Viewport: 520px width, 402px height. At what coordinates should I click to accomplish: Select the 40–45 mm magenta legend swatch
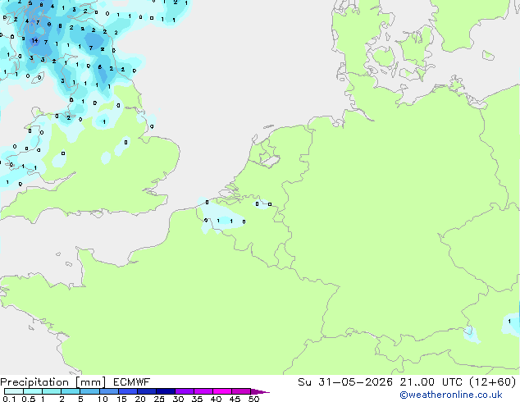(222, 391)
